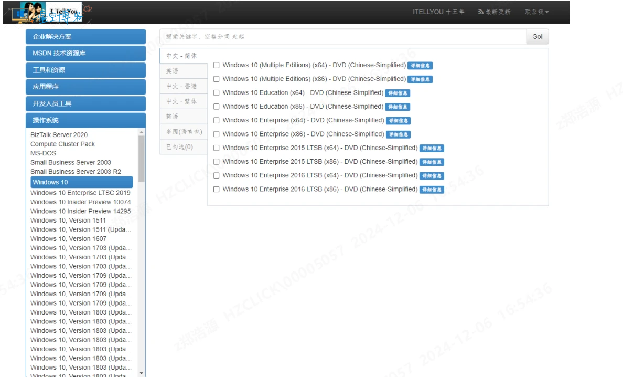Select Small Business Server 2003 R2
Image resolution: width=623 pixels, height=377 pixels.
(76, 171)
